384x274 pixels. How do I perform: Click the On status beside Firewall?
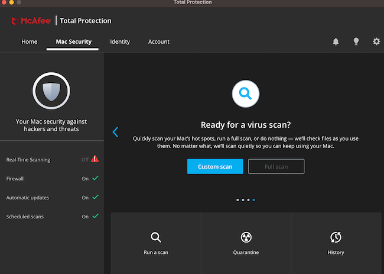tap(85, 179)
